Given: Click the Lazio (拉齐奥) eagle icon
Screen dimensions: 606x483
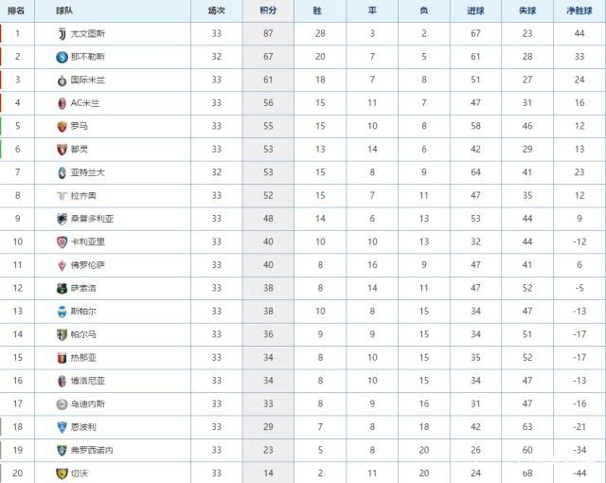Looking at the screenshot, I should click(x=62, y=196).
